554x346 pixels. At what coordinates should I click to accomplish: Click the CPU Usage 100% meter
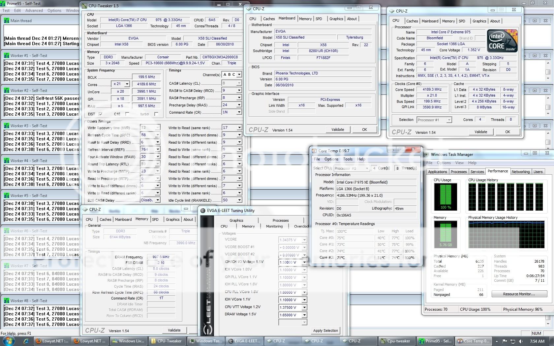[446, 197]
